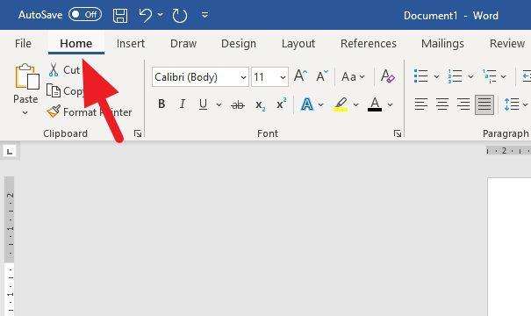Open Text Effects dropdown arrow

(320, 104)
